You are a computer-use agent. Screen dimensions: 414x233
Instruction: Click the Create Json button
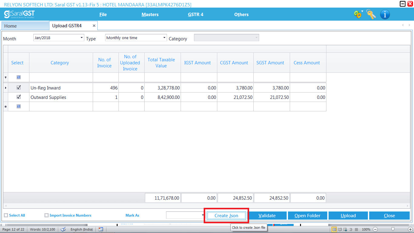226,216
